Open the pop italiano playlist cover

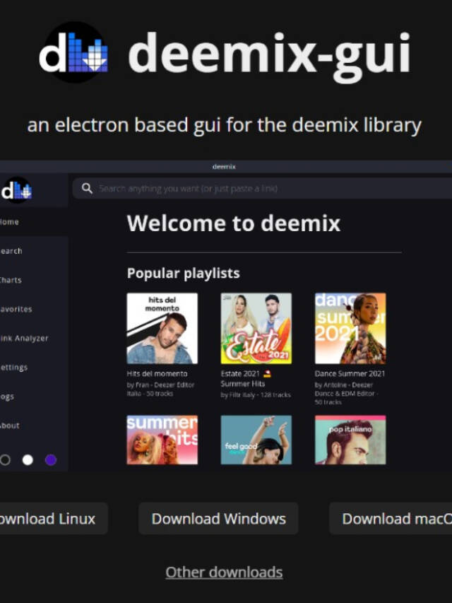tap(350, 440)
